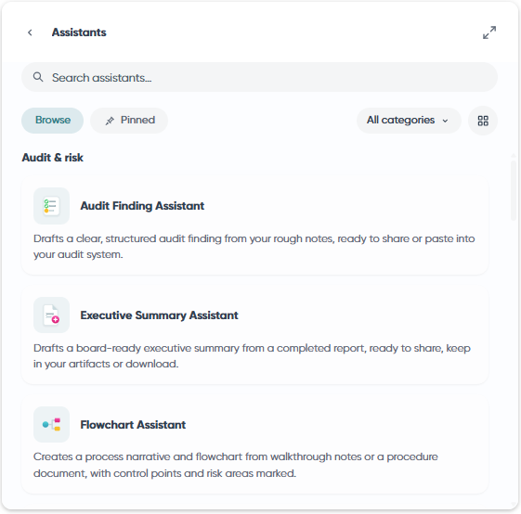Open Flowchart Assistant title

[133, 425]
